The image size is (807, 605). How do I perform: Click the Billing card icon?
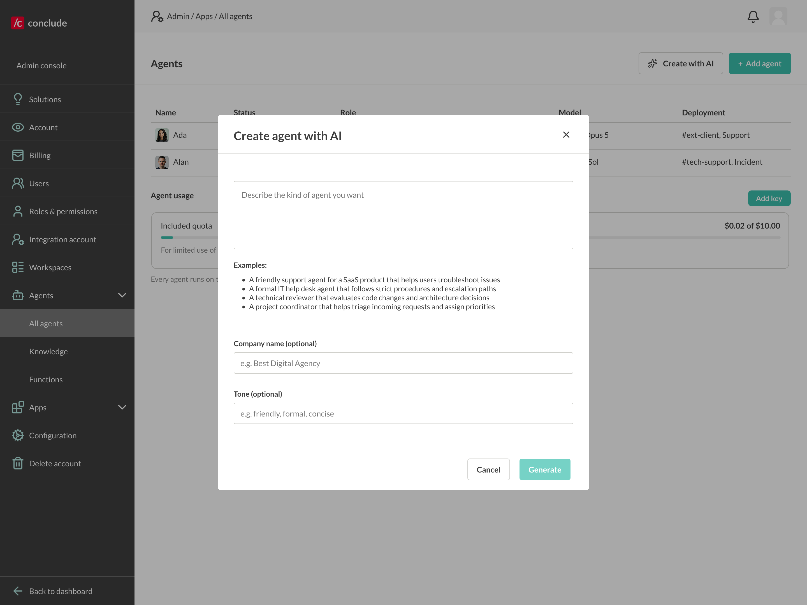(17, 155)
